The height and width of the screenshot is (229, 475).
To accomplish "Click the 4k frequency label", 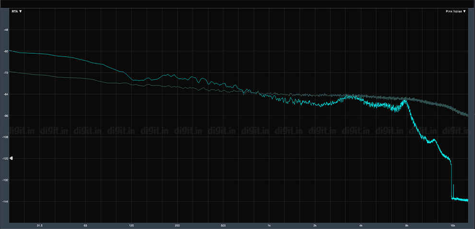I will (361, 226).
